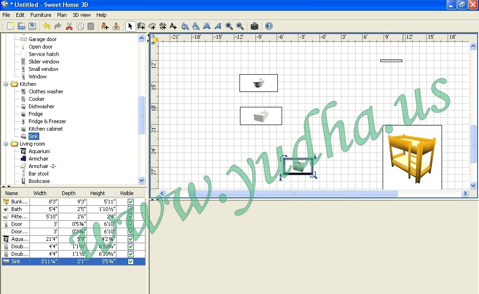Undo the last action
This screenshot has height=294, width=479.
[x=46, y=26]
